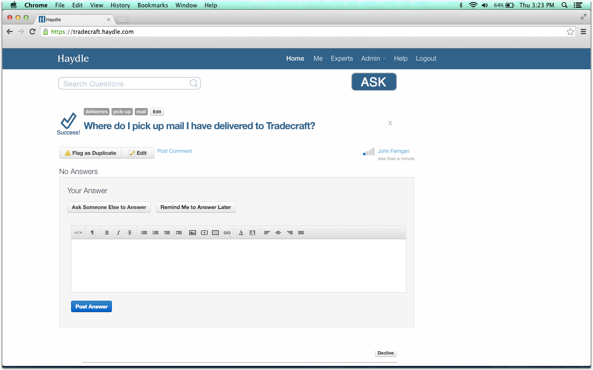This screenshot has height=370, width=593.
Task: Click Post Comment link
Action: (x=174, y=151)
